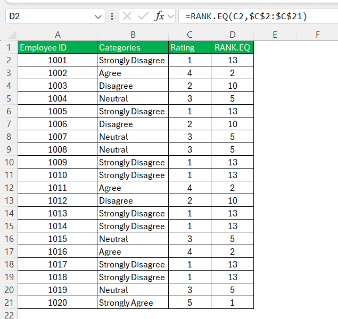Click cell containing employee ID 1006
Viewport: 338px width, 319px height.
57,124
